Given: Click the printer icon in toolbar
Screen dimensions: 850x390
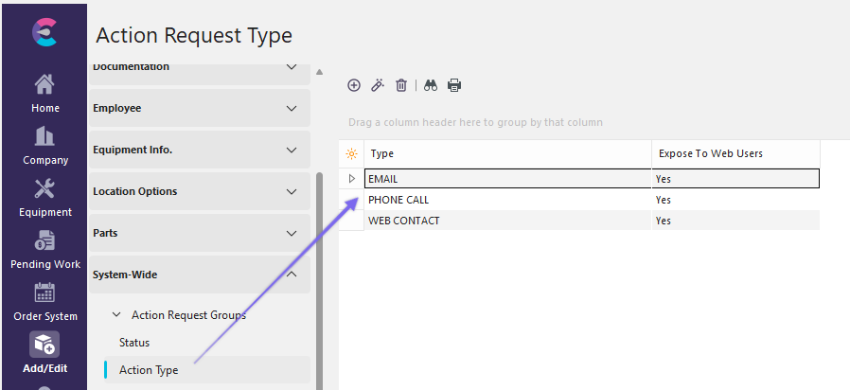Looking at the screenshot, I should [454, 85].
